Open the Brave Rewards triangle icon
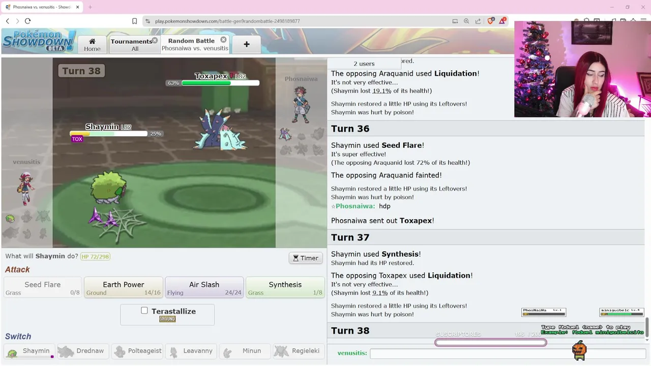This screenshot has height=366, width=651. [502, 21]
